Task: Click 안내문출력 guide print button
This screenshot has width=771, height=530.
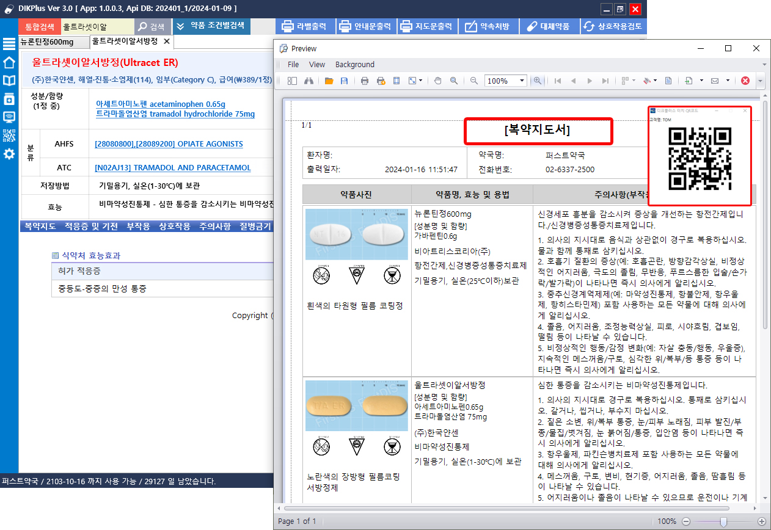Action: [x=365, y=27]
